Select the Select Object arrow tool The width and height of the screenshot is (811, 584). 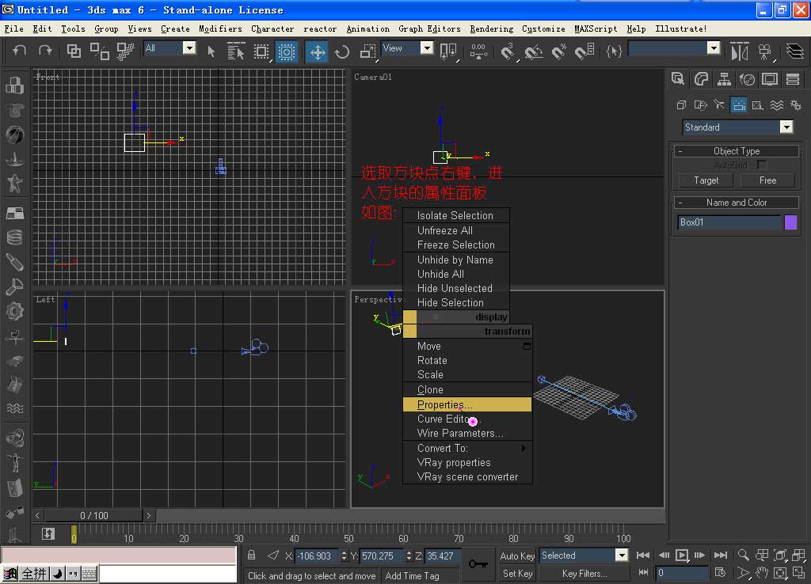[211, 51]
